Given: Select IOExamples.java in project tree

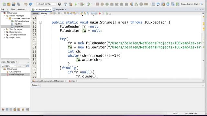Looking at the screenshot, I should click(22, 21).
